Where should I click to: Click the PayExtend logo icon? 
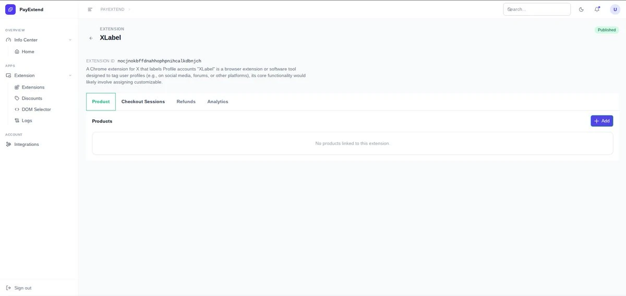(10, 9)
